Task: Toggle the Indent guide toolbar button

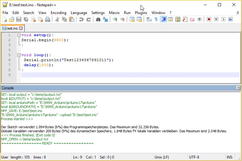Action: tap(163, 20)
